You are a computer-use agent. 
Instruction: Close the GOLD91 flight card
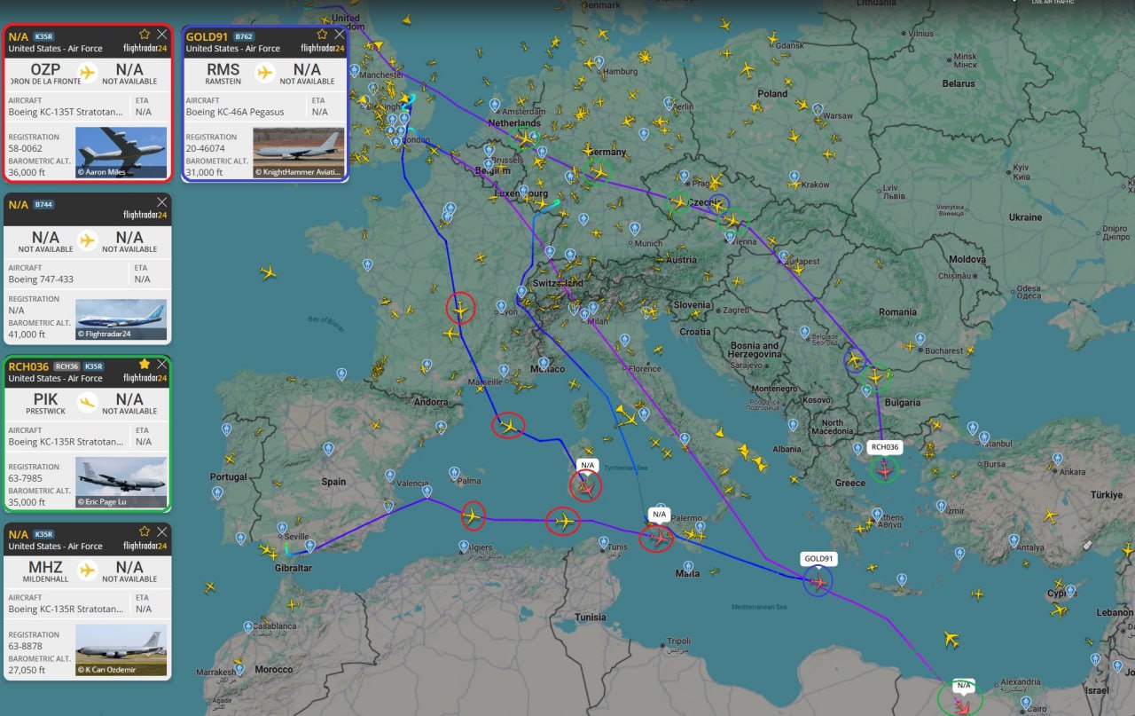pyautogui.click(x=339, y=35)
